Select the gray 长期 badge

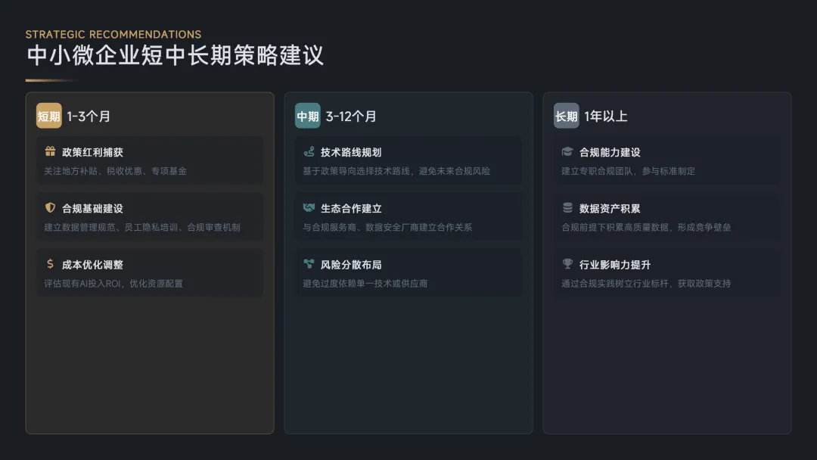(x=566, y=116)
